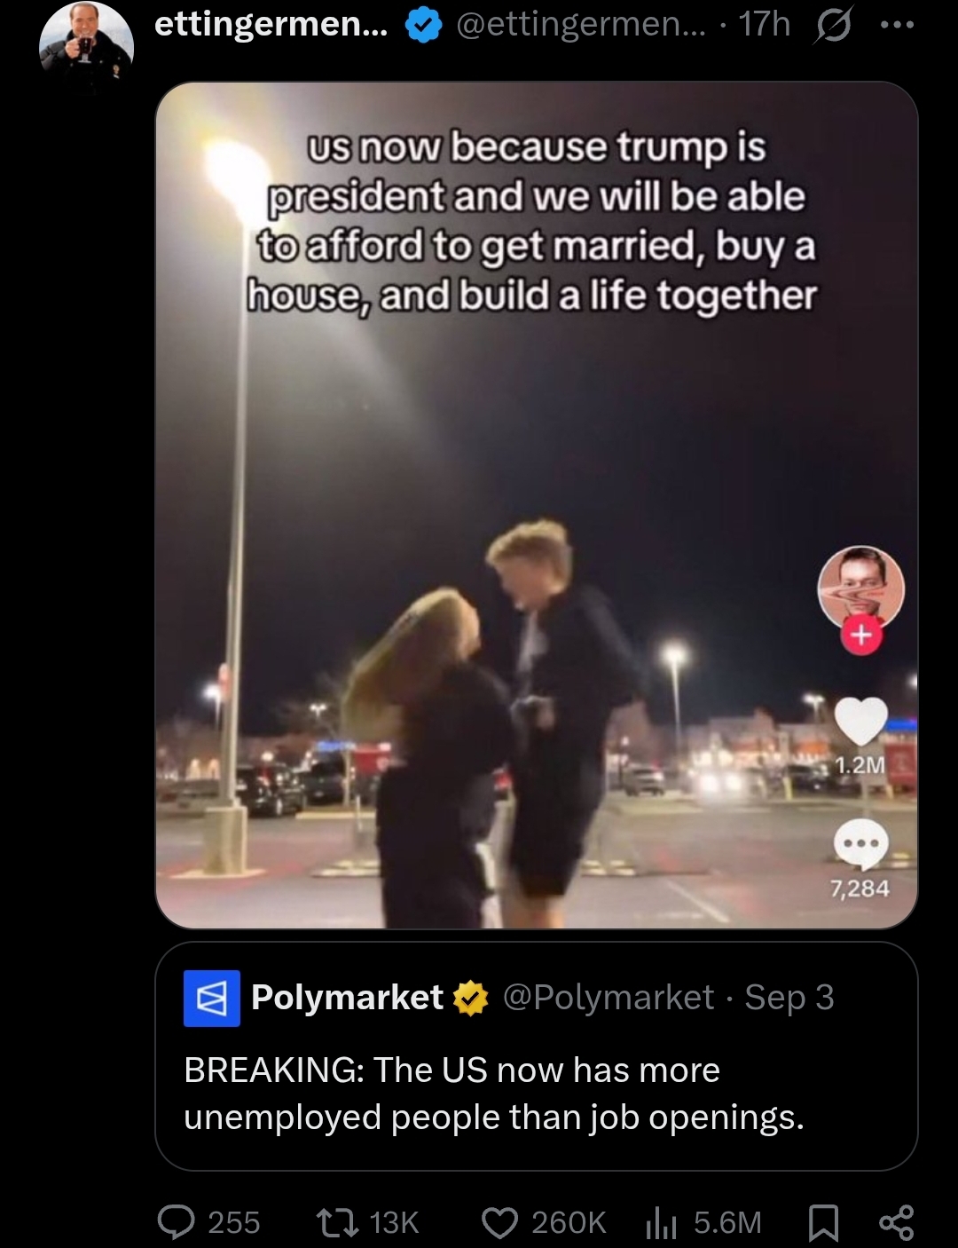
Task: Tap the Grok slashed-circle icon
Action: tap(830, 27)
